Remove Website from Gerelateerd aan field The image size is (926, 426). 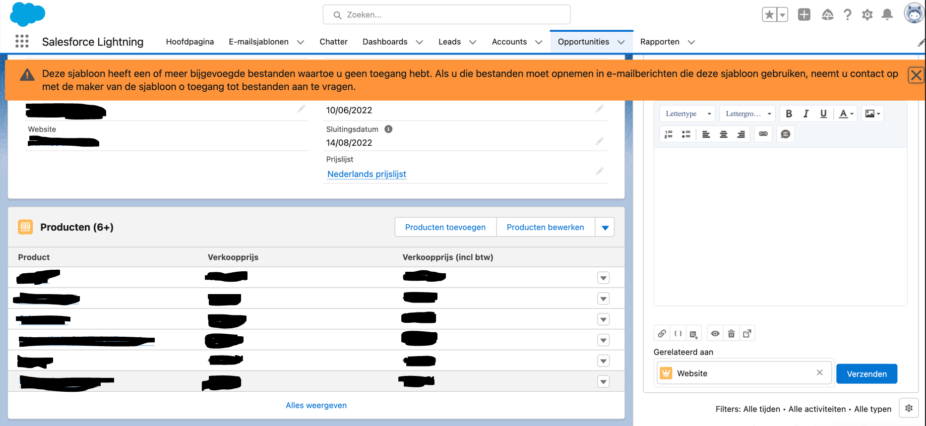[x=820, y=372]
